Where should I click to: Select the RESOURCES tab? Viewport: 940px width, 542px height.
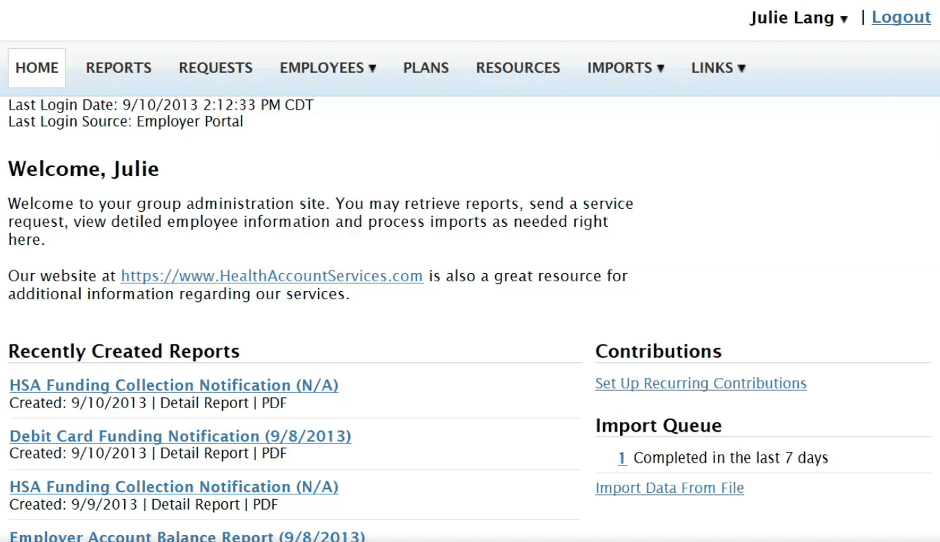pos(517,68)
